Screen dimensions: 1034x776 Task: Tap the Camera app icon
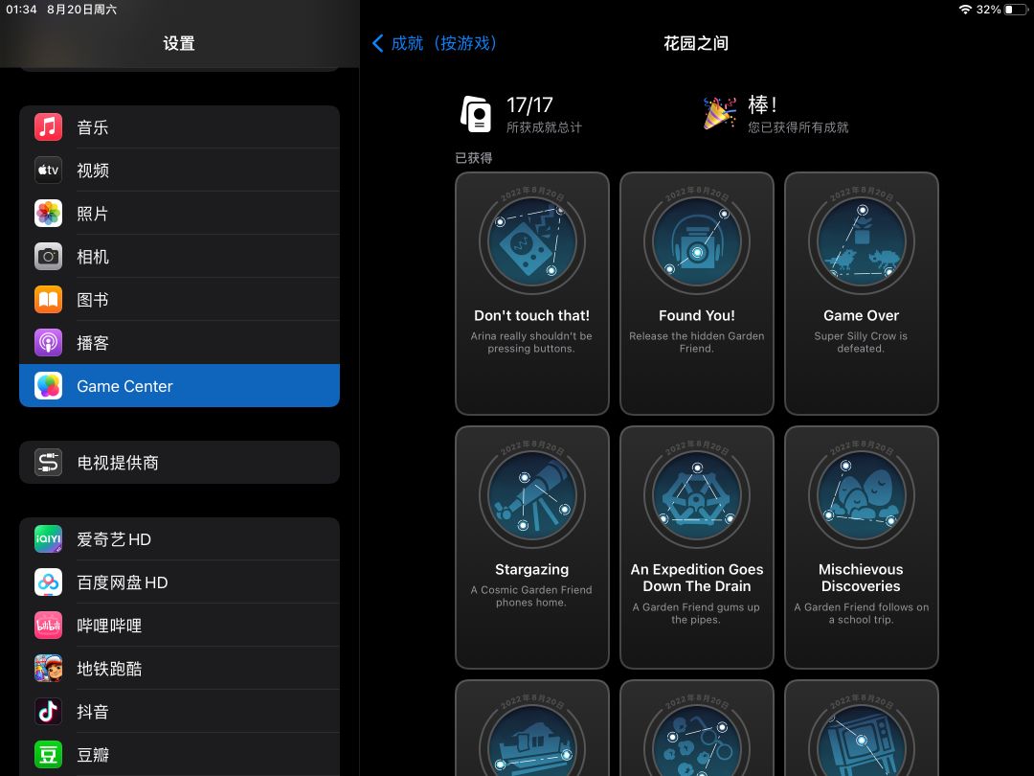[48, 256]
